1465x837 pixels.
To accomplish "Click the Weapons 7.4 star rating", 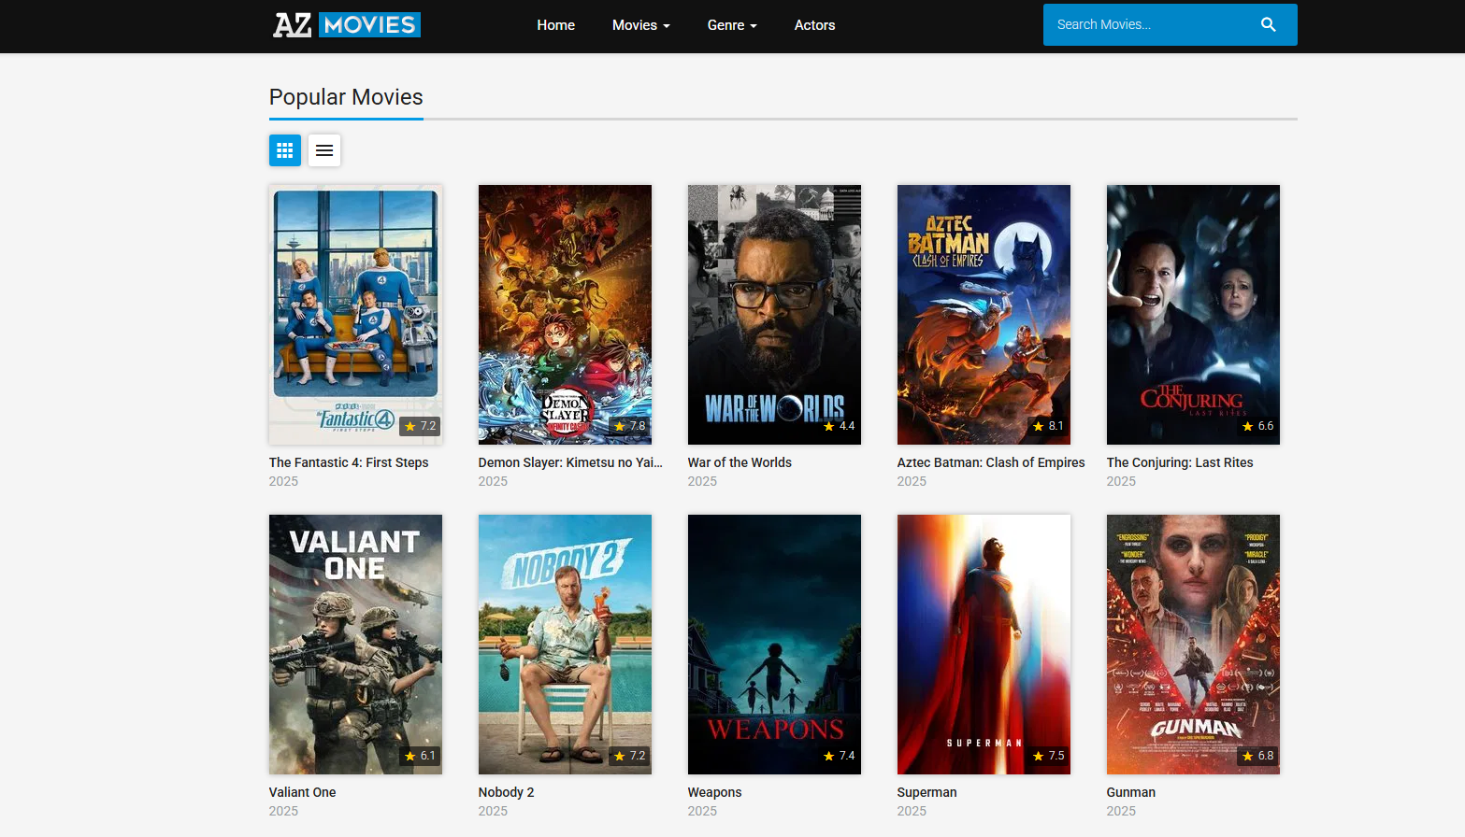I will (x=839, y=756).
